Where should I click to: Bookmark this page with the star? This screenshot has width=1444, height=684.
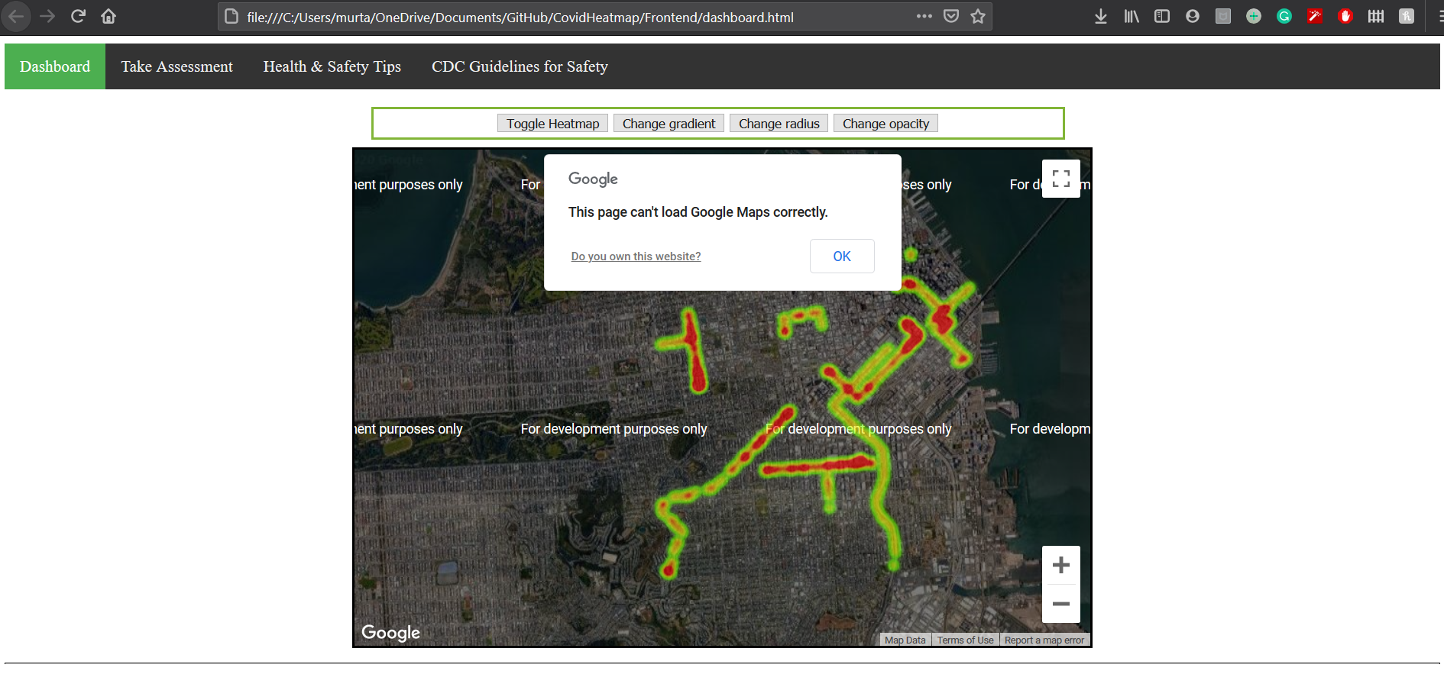(978, 16)
